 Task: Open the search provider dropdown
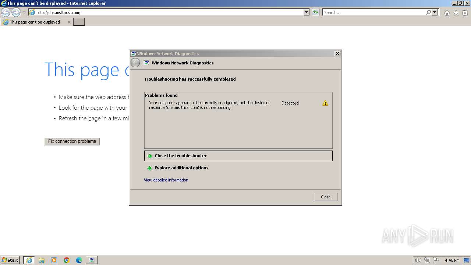pyautogui.click(x=435, y=12)
